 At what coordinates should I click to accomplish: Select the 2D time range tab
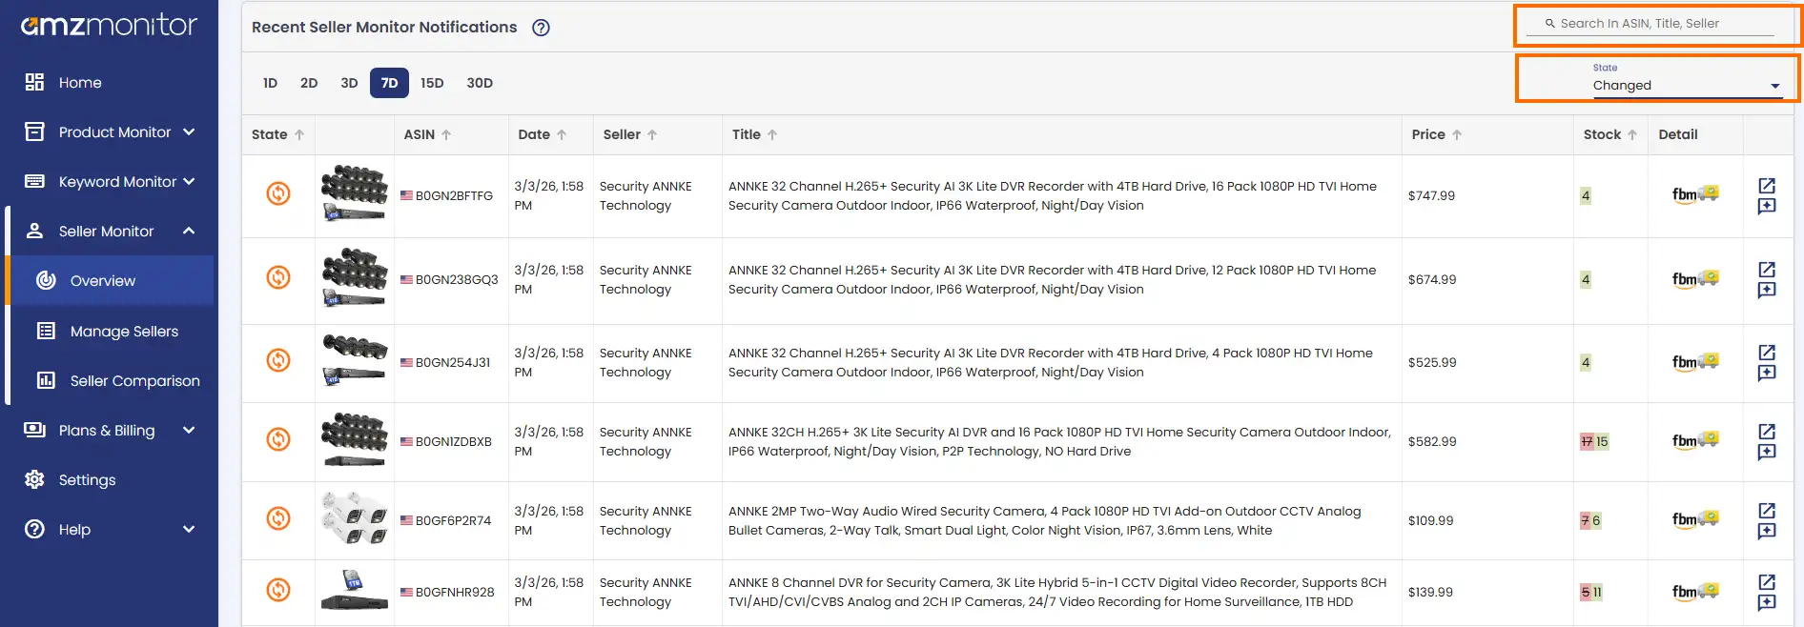[x=309, y=83]
